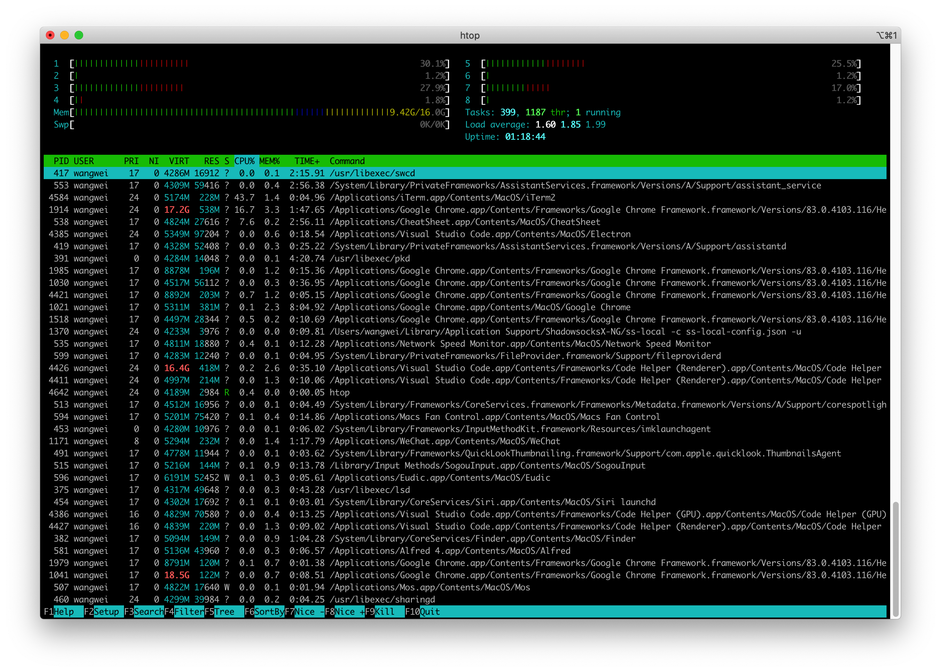Sort by the USER column header

[x=84, y=161]
